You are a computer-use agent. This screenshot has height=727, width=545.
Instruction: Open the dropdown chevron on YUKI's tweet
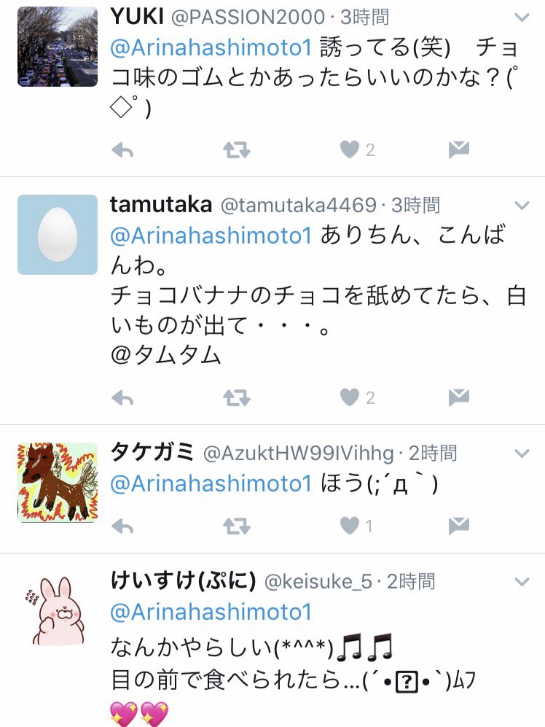522,18
